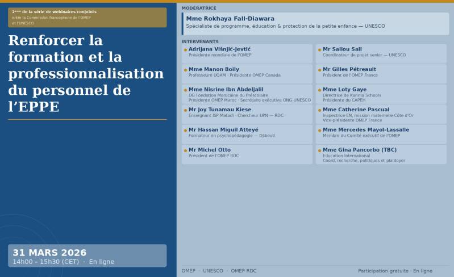This screenshot has height=277, width=454.
Task: Click the Mme Rokhaya Fall-Diawara moderator card
Action: click(x=315, y=24)
